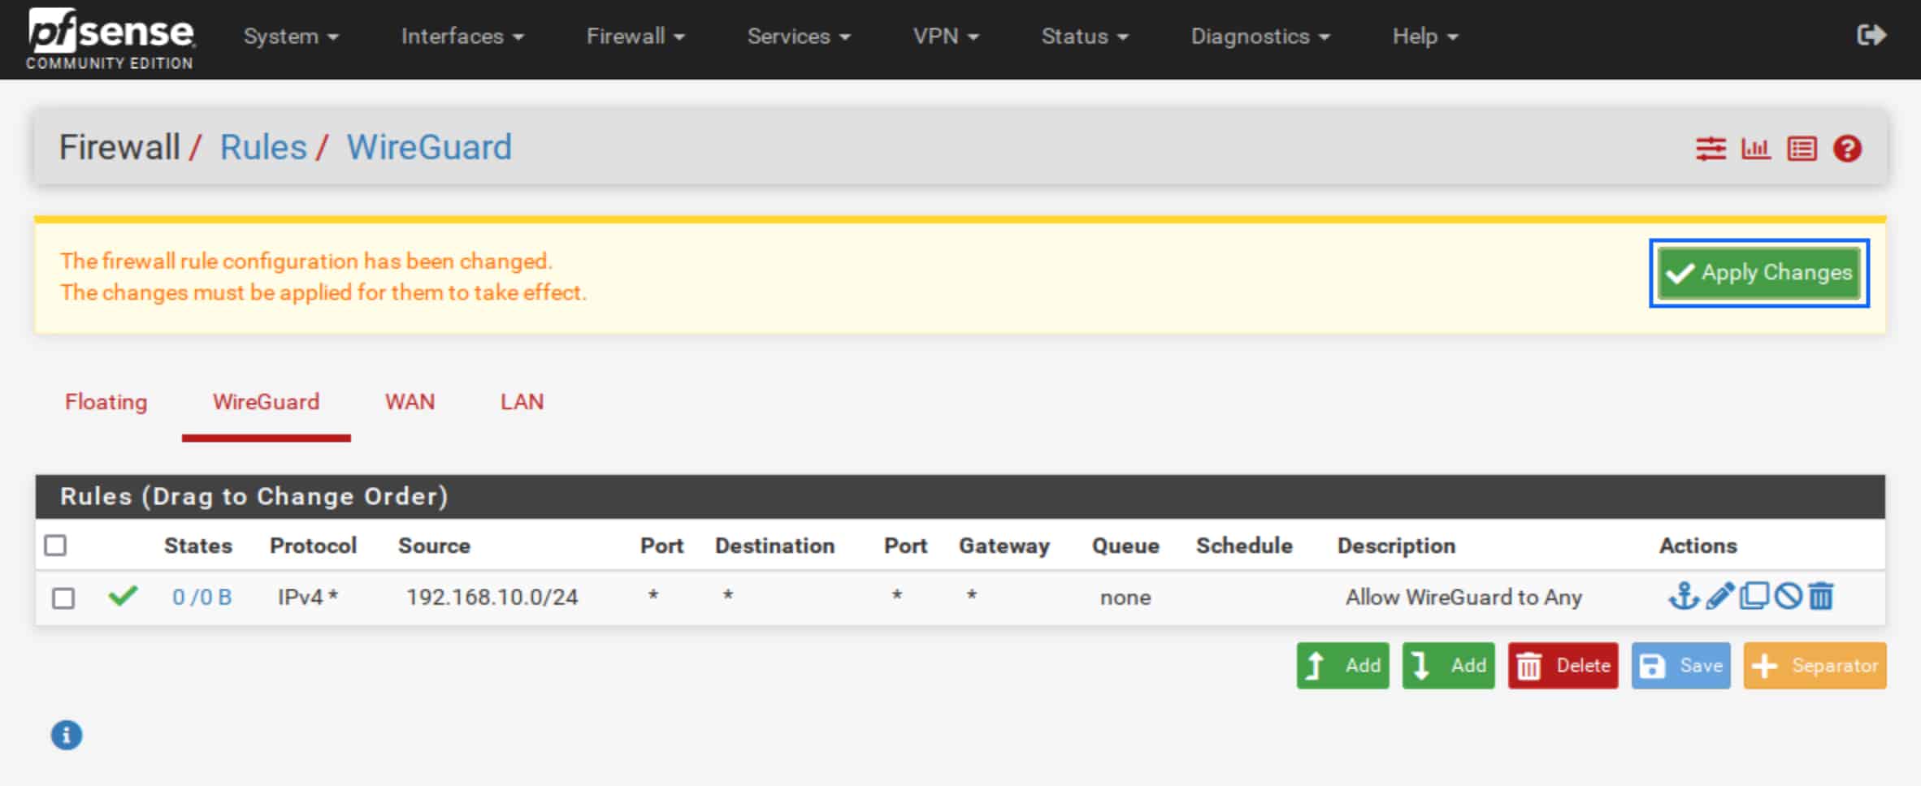1921x786 pixels.
Task: Follow the Rules breadcrumb link
Action: 263,148
